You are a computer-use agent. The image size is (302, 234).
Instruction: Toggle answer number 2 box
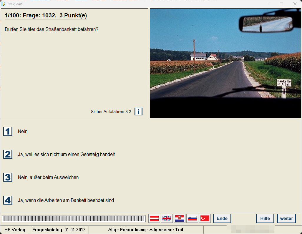(x=8, y=154)
